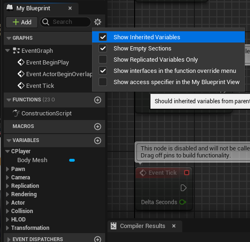250x242 pixels.
Task: Select ConstructionScript function
Action: 46,114
